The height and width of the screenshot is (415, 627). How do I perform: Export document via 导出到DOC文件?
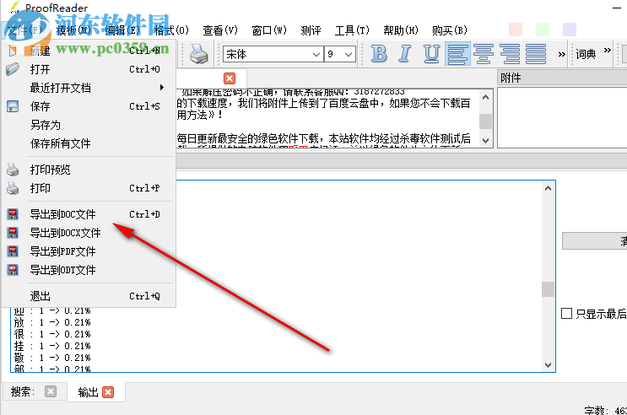pos(89,214)
